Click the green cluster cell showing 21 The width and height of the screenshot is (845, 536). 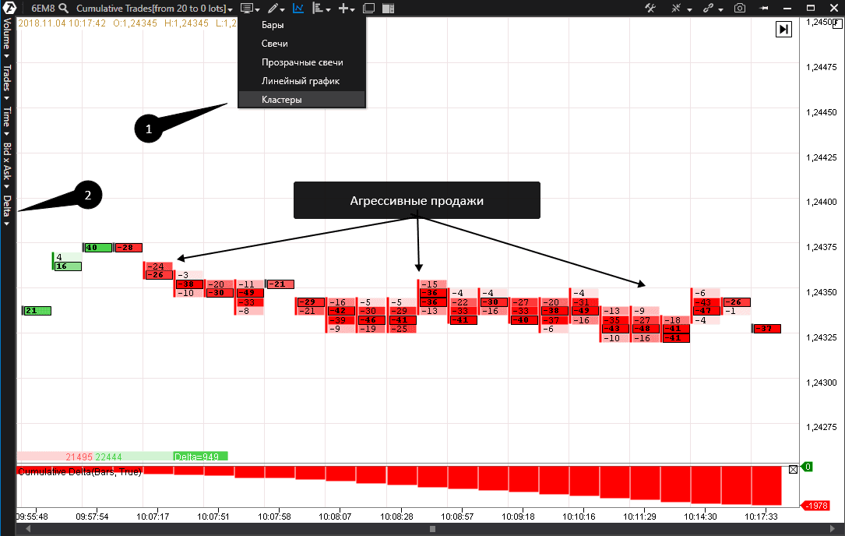[x=37, y=311]
